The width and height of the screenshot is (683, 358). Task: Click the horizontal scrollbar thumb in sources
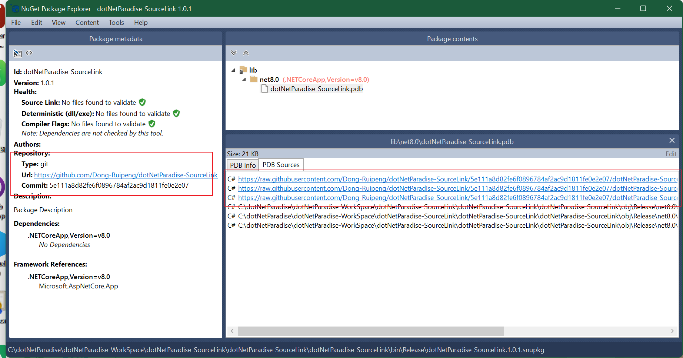(x=371, y=331)
